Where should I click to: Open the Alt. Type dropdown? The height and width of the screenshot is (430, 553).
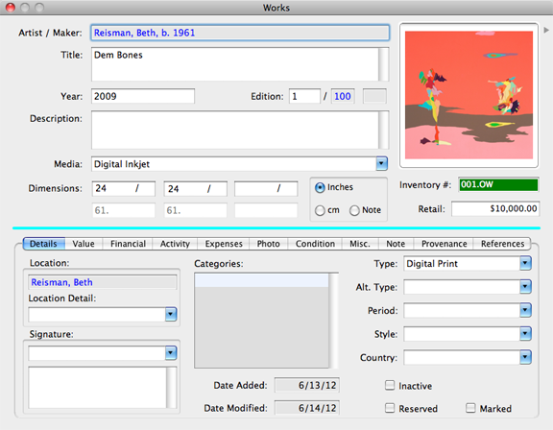pos(525,287)
